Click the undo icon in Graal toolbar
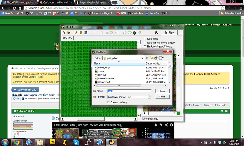The height and width of the screenshot is (146, 244). [94, 32]
